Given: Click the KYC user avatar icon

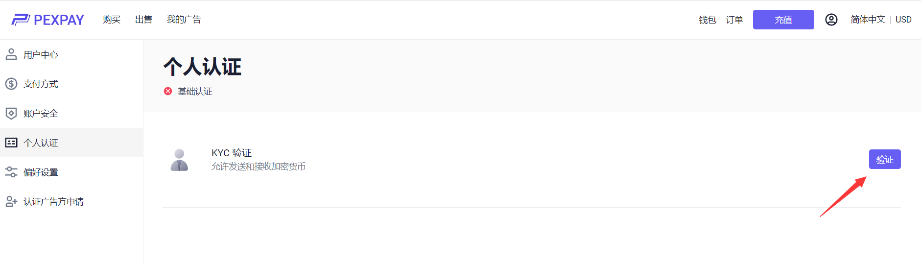Looking at the screenshot, I should coord(179,160).
